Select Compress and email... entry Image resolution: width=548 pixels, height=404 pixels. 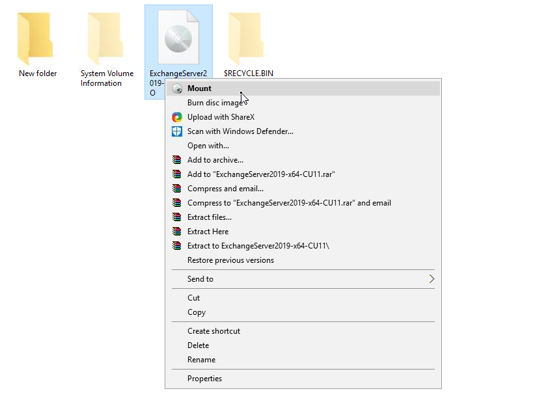pos(303,189)
